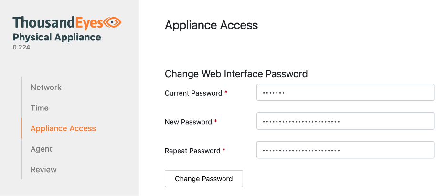Click the Current Password label

pos(193,93)
